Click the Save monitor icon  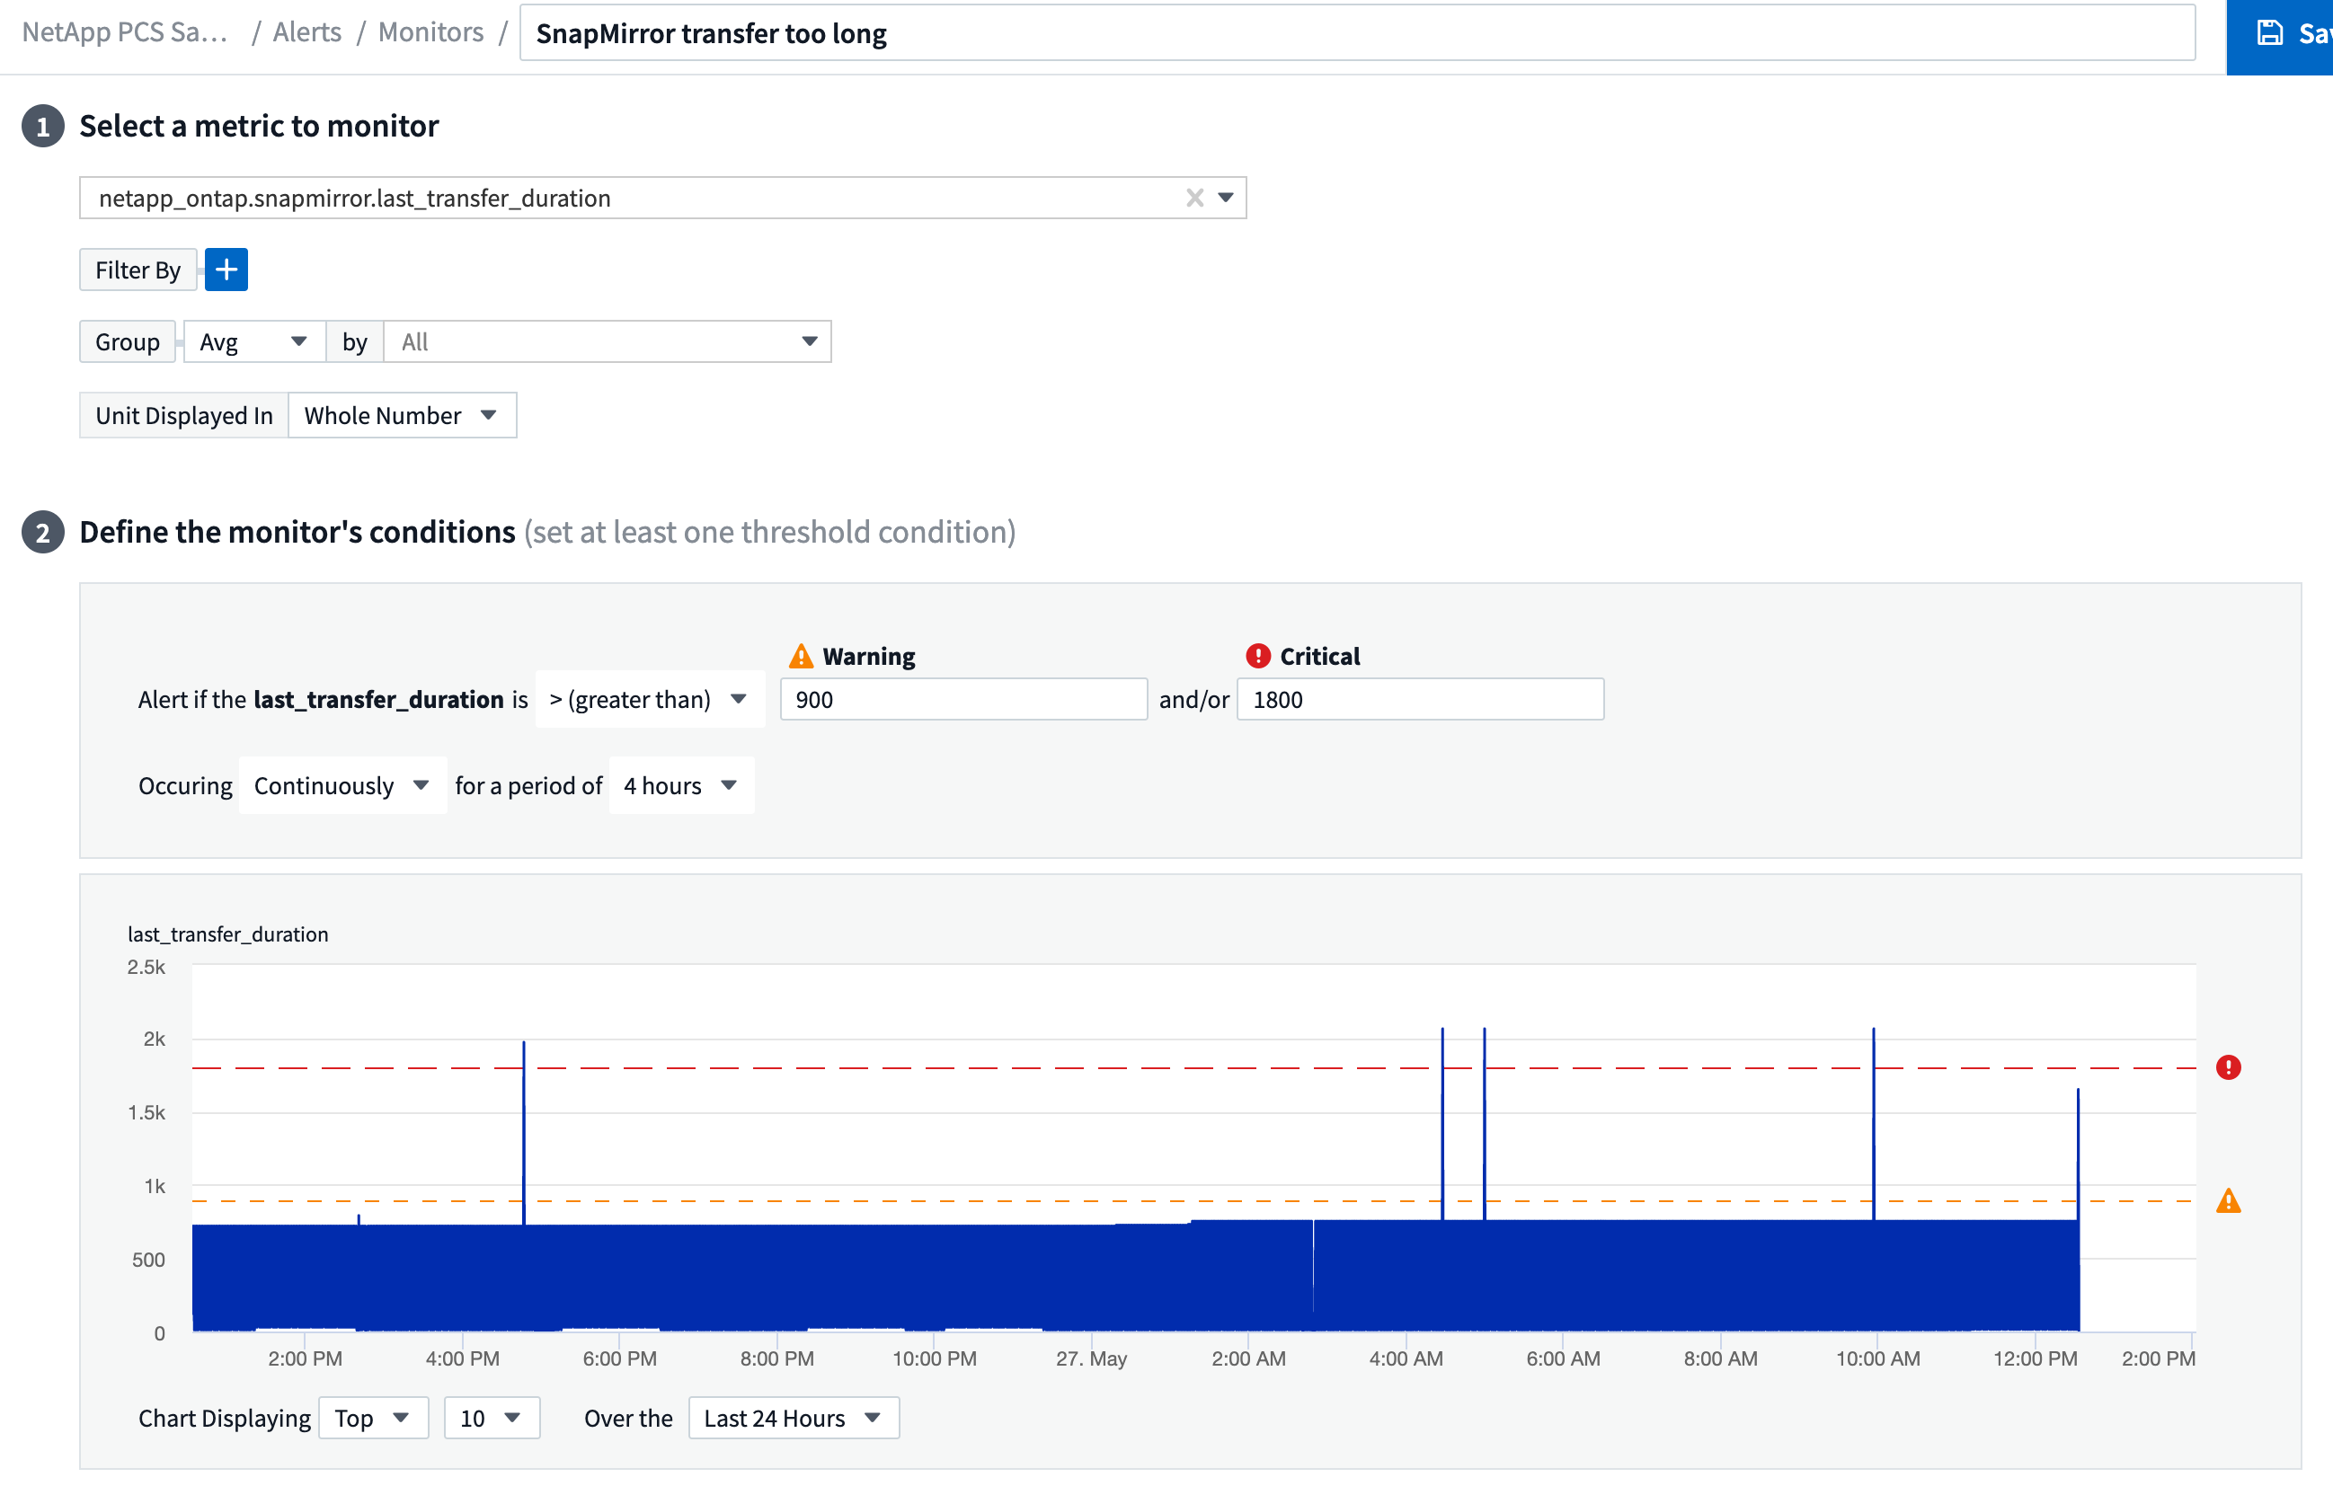(2270, 32)
